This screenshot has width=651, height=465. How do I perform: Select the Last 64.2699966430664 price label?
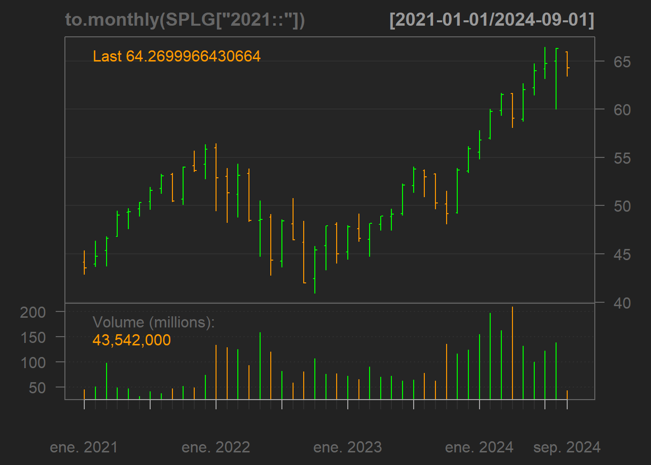177,56
